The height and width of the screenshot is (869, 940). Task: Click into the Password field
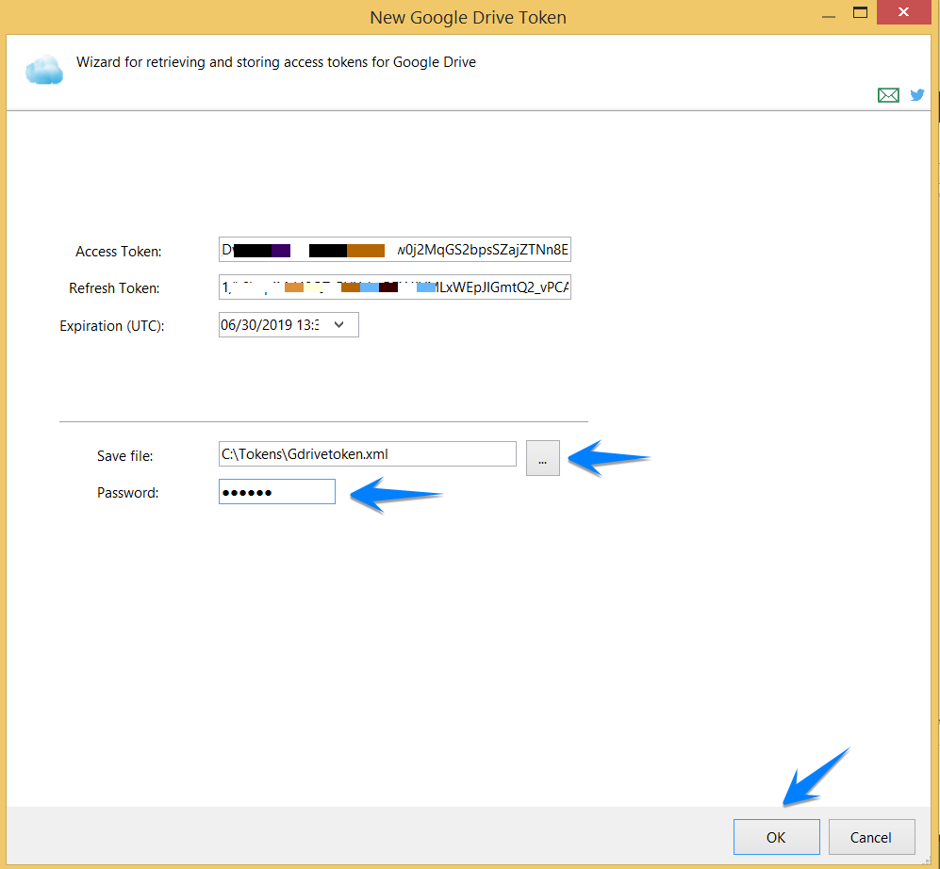tap(277, 491)
